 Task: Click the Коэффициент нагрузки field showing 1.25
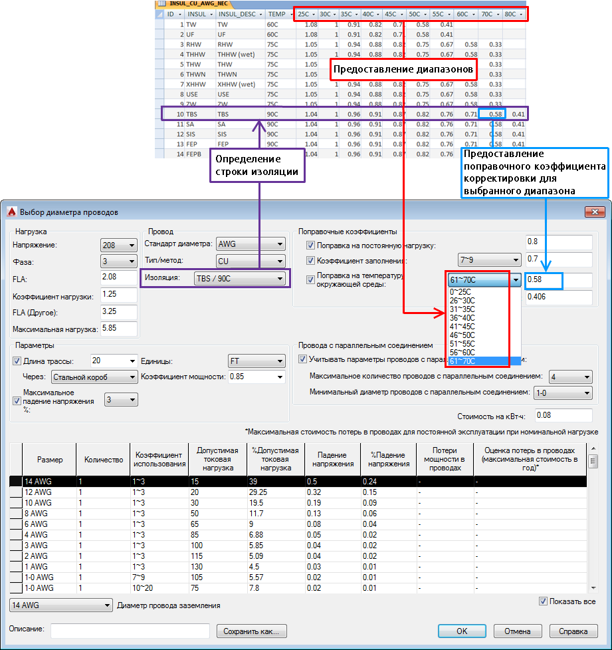118,295
